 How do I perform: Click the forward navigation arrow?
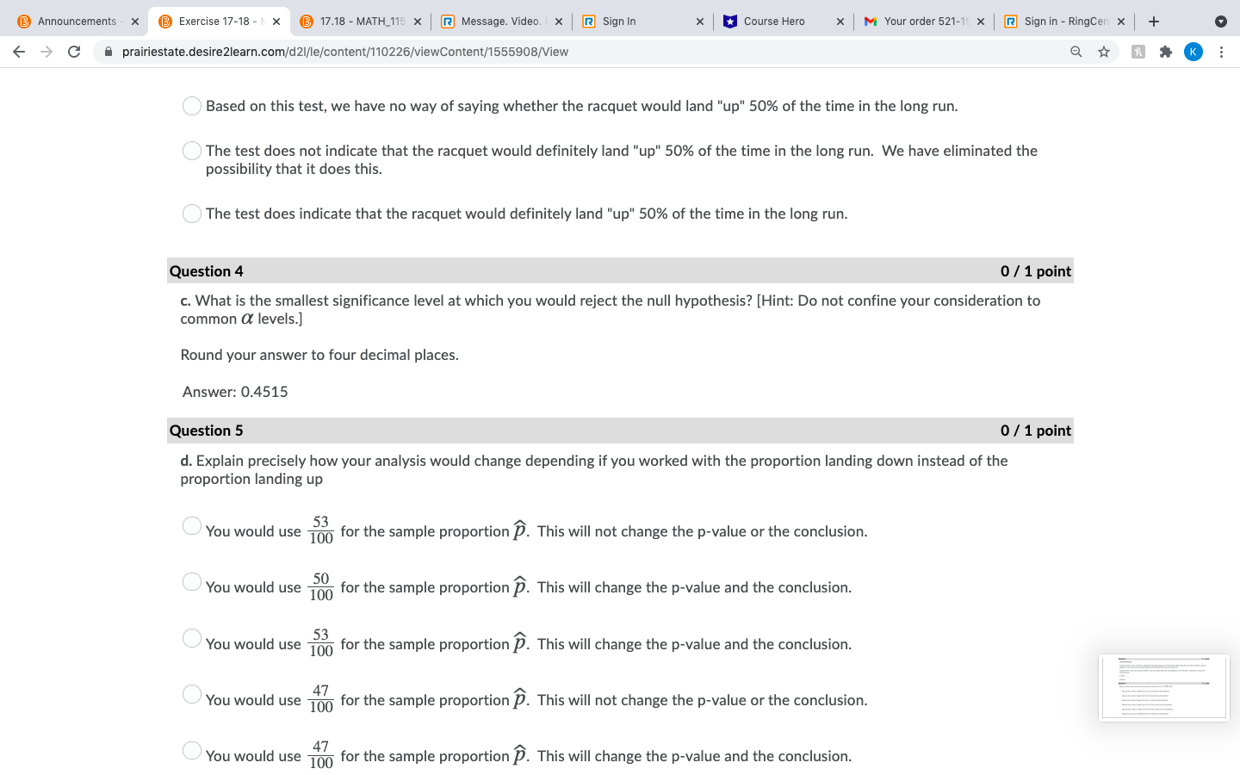coord(46,52)
